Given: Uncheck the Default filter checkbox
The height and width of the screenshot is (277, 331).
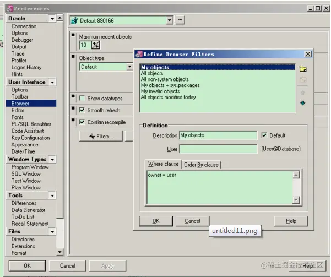Looking at the screenshot, I should click(264, 135).
